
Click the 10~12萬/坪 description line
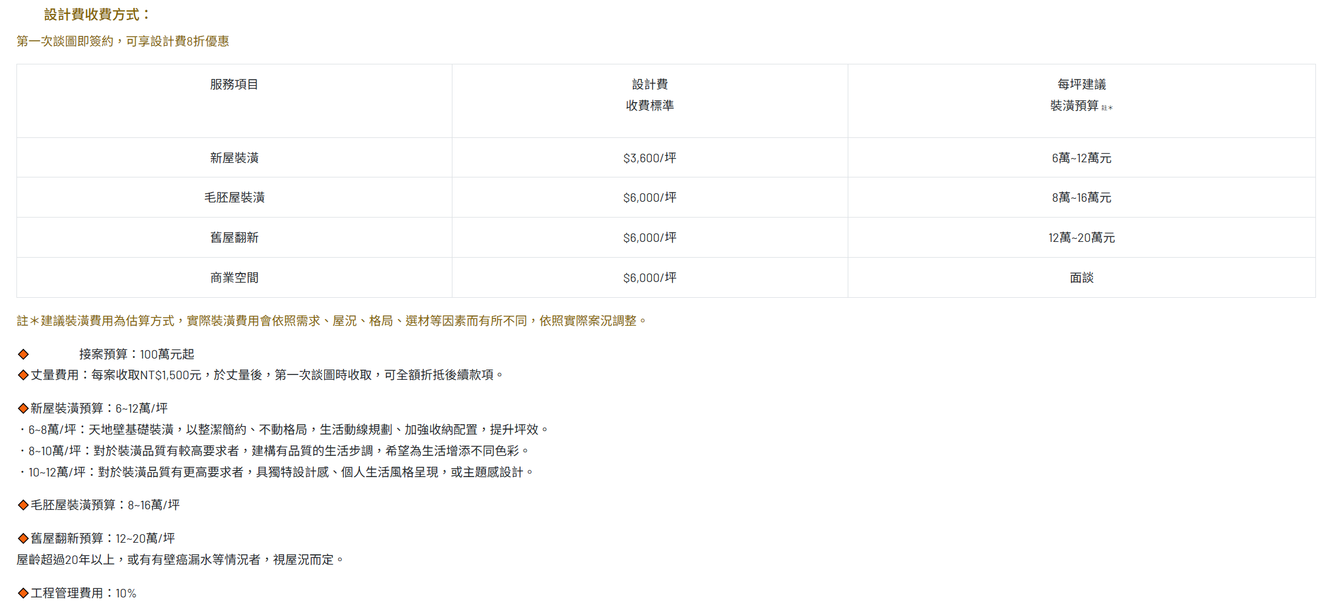[x=276, y=472]
